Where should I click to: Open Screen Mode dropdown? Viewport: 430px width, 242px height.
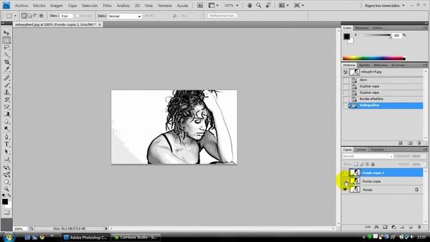(x=298, y=5)
